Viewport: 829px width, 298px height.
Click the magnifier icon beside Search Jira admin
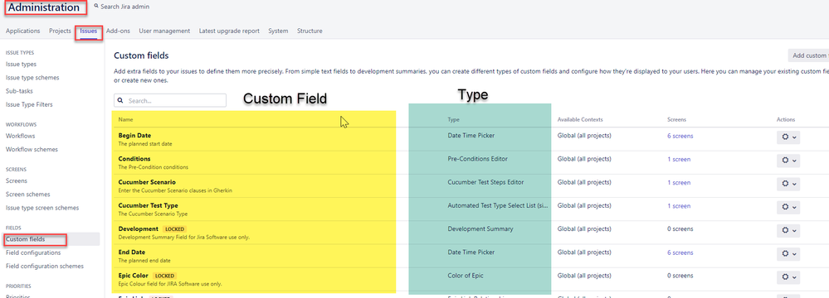(x=96, y=7)
